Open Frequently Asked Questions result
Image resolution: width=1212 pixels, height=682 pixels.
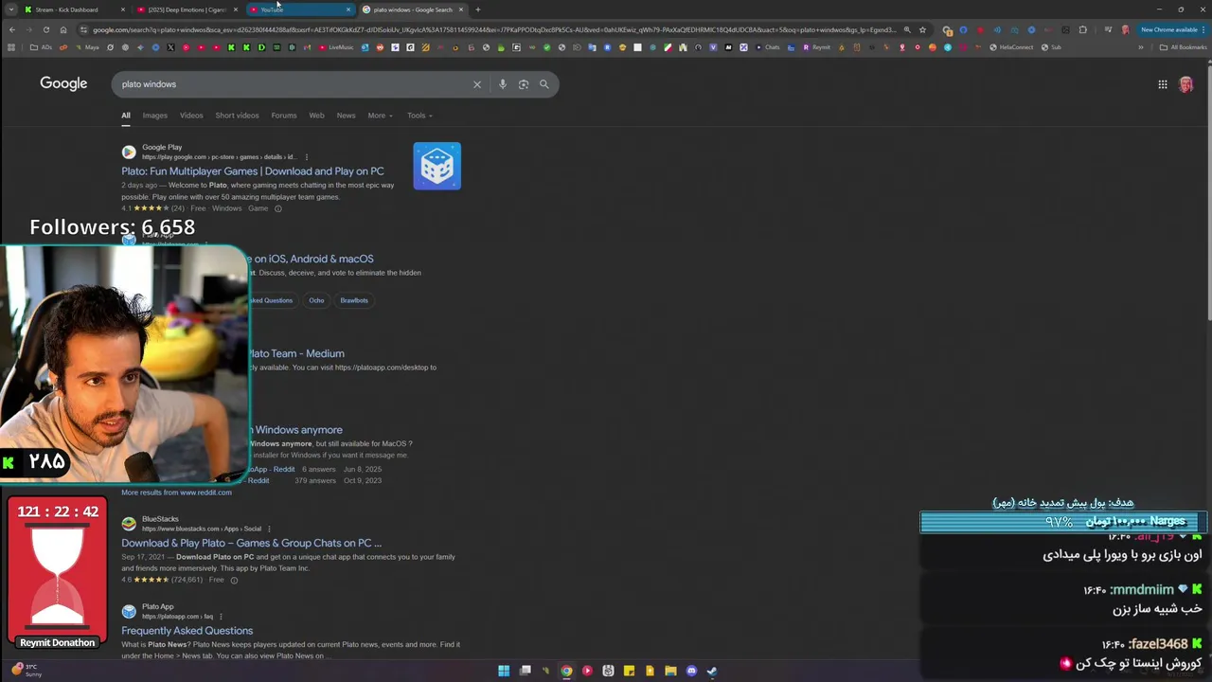(187, 631)
